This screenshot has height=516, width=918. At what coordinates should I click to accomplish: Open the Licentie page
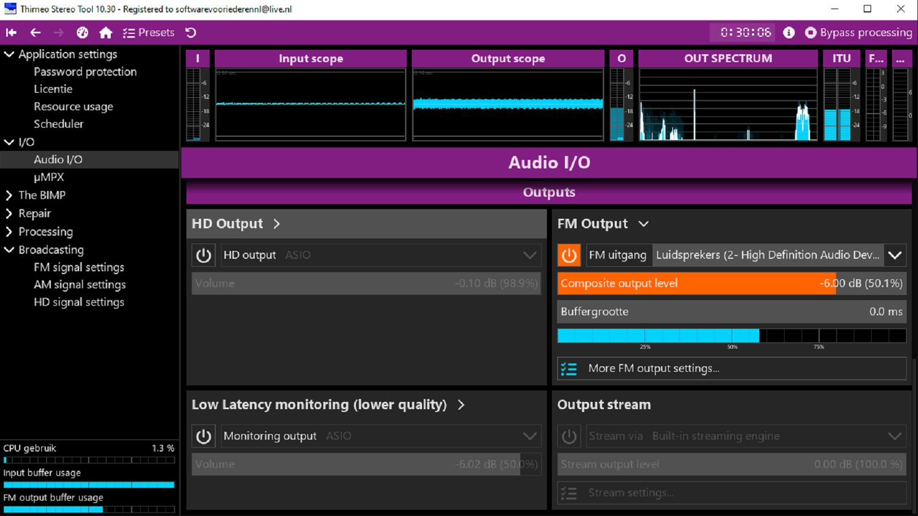53,89
